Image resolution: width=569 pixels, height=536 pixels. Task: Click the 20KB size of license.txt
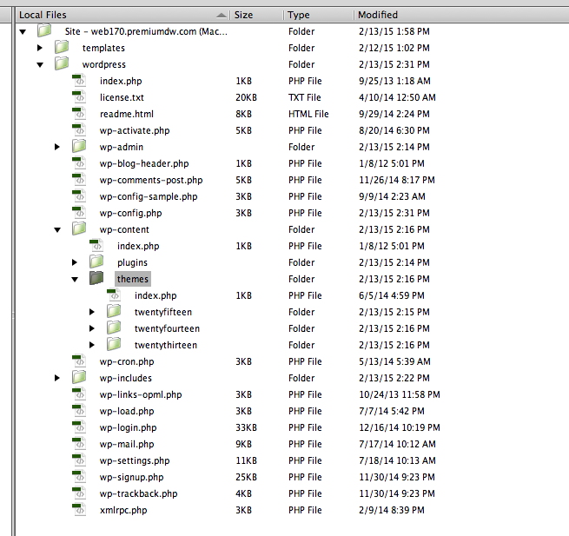tap(246, 97)
